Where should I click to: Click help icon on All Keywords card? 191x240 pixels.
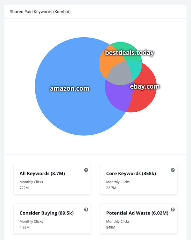click(86, 170)
